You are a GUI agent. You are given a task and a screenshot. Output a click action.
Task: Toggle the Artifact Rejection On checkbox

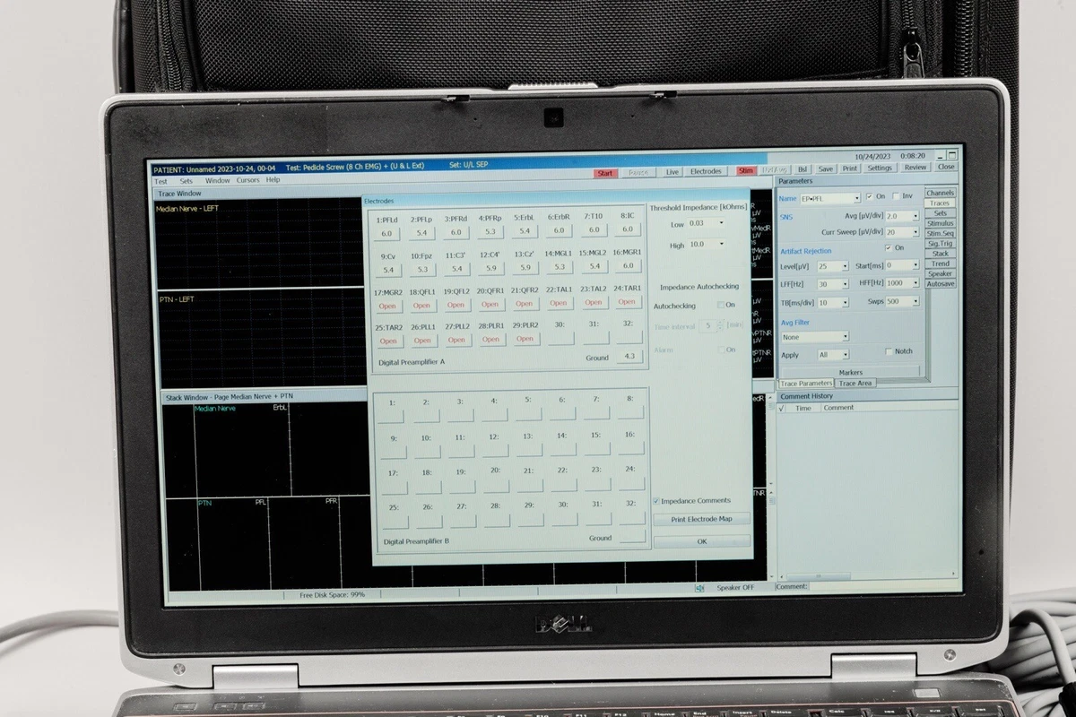click(888, 247)
